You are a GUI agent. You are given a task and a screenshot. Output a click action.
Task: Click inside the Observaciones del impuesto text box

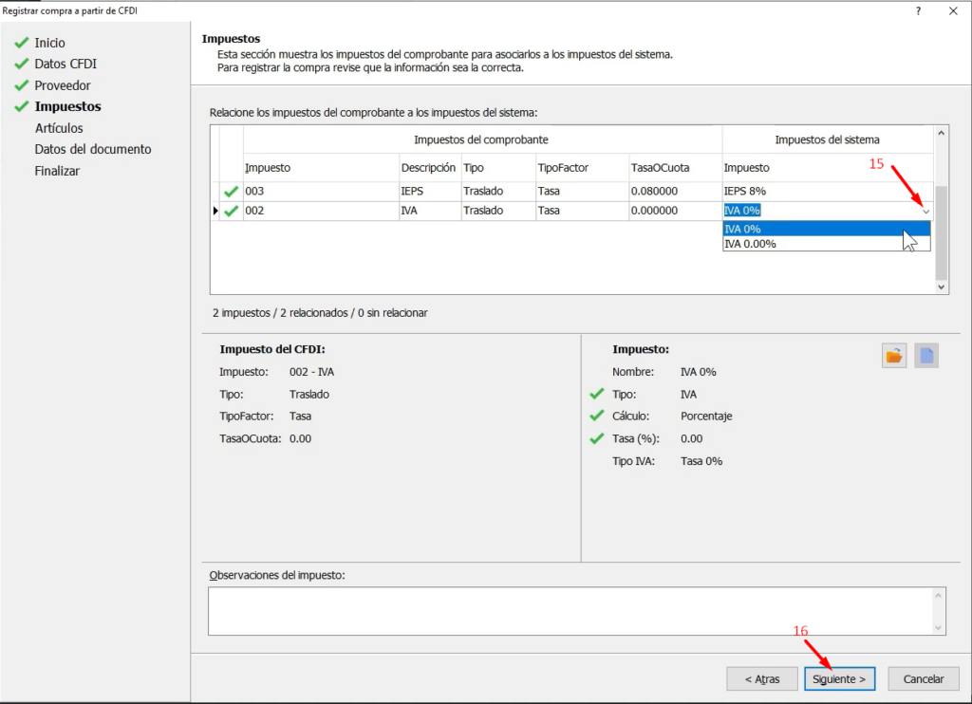click(x=570, y=610)
